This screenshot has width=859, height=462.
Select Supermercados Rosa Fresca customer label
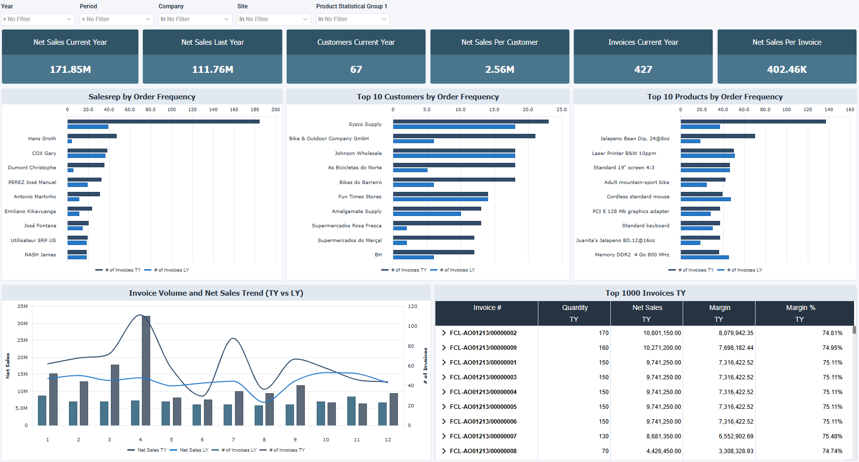346,226
